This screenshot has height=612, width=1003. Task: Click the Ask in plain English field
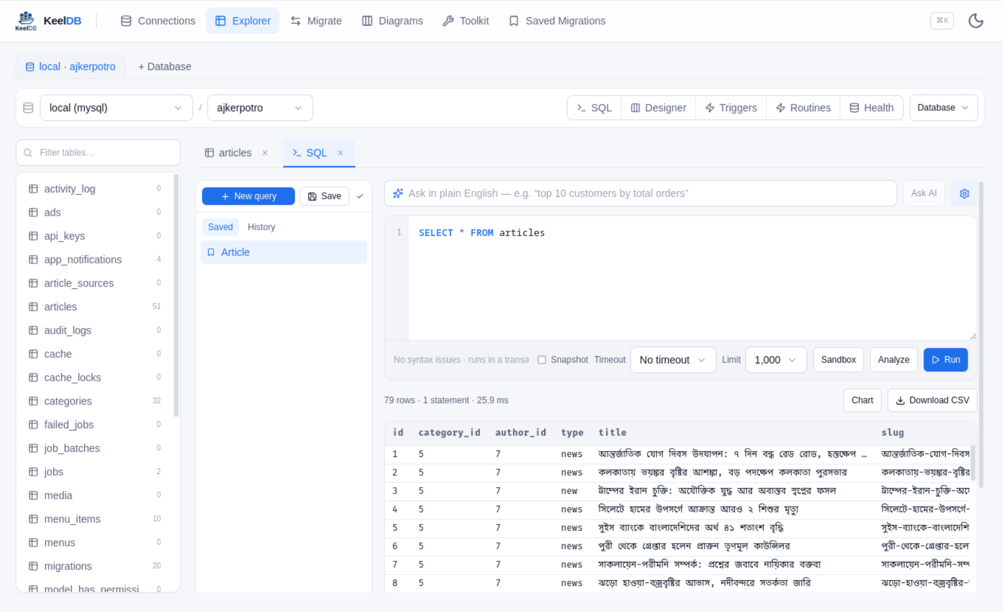(640, 193)
